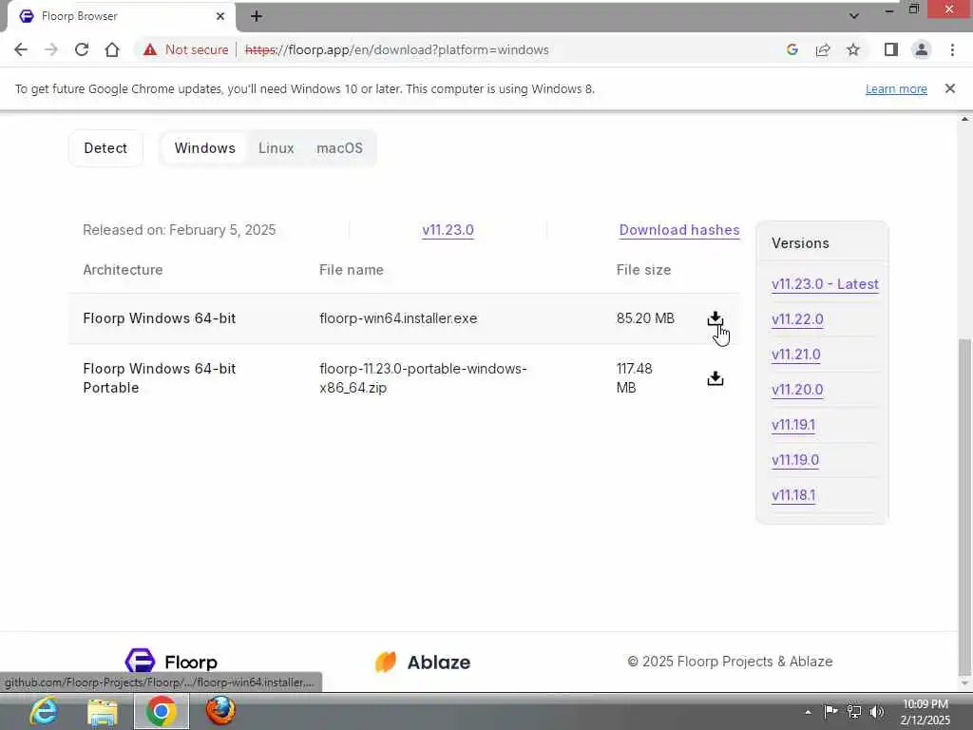This screenshot has width=973, height=730.
Task: Bookmark this tab with the star
Action: pos(853,49)
